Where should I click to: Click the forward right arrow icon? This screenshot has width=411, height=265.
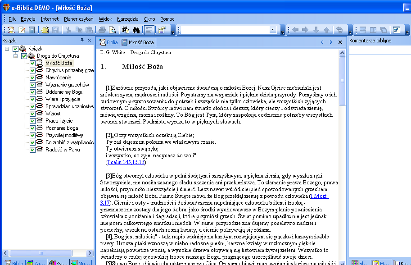pyautogui.click(x=305, y=30)
